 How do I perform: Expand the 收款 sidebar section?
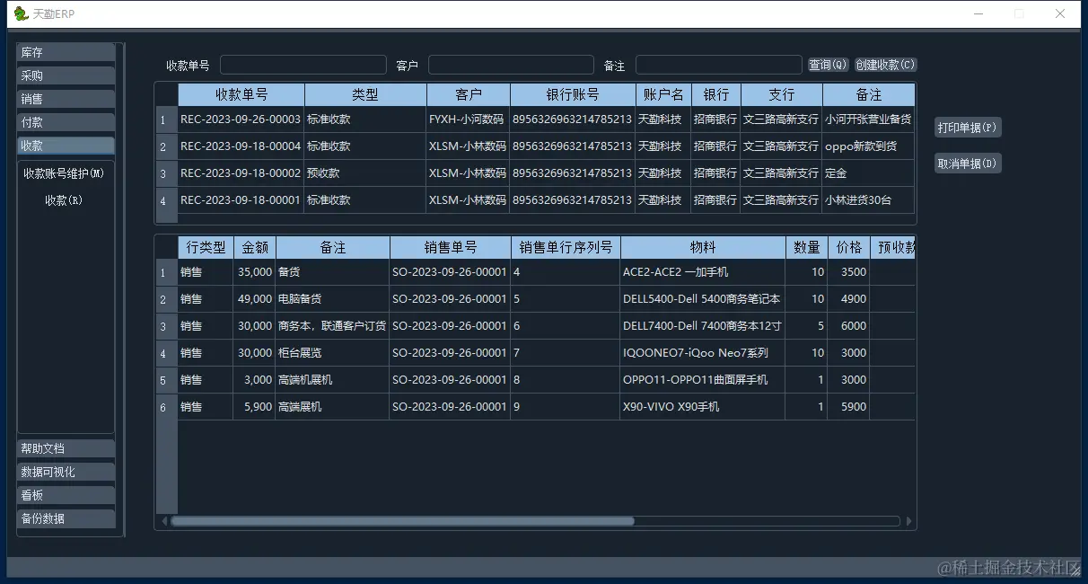click(65, 145)
